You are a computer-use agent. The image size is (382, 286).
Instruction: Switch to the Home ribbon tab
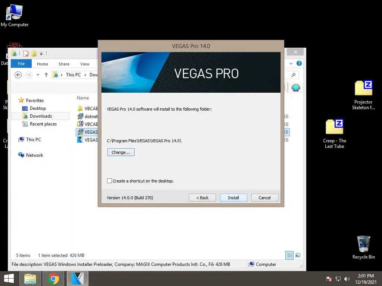coord(43,64)
